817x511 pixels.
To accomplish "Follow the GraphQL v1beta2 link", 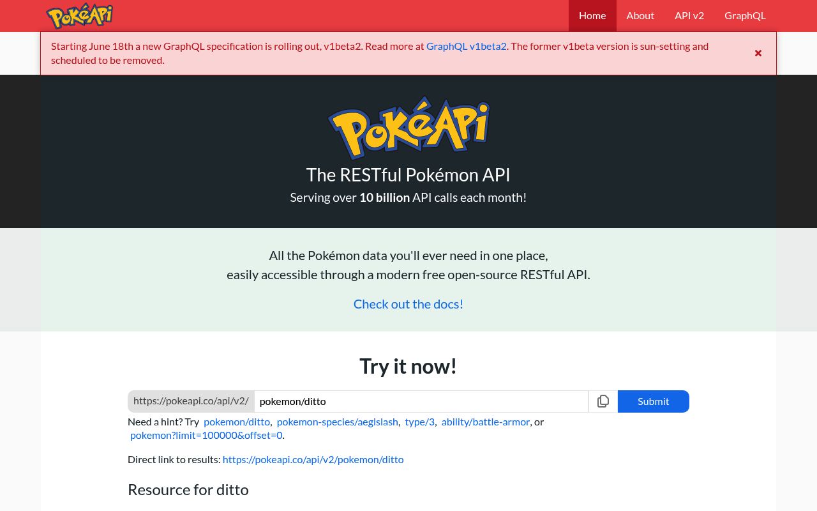I will pos(466,46).
